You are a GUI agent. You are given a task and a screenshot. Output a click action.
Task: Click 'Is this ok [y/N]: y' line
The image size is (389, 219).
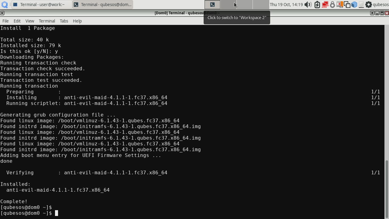(29, 51)
